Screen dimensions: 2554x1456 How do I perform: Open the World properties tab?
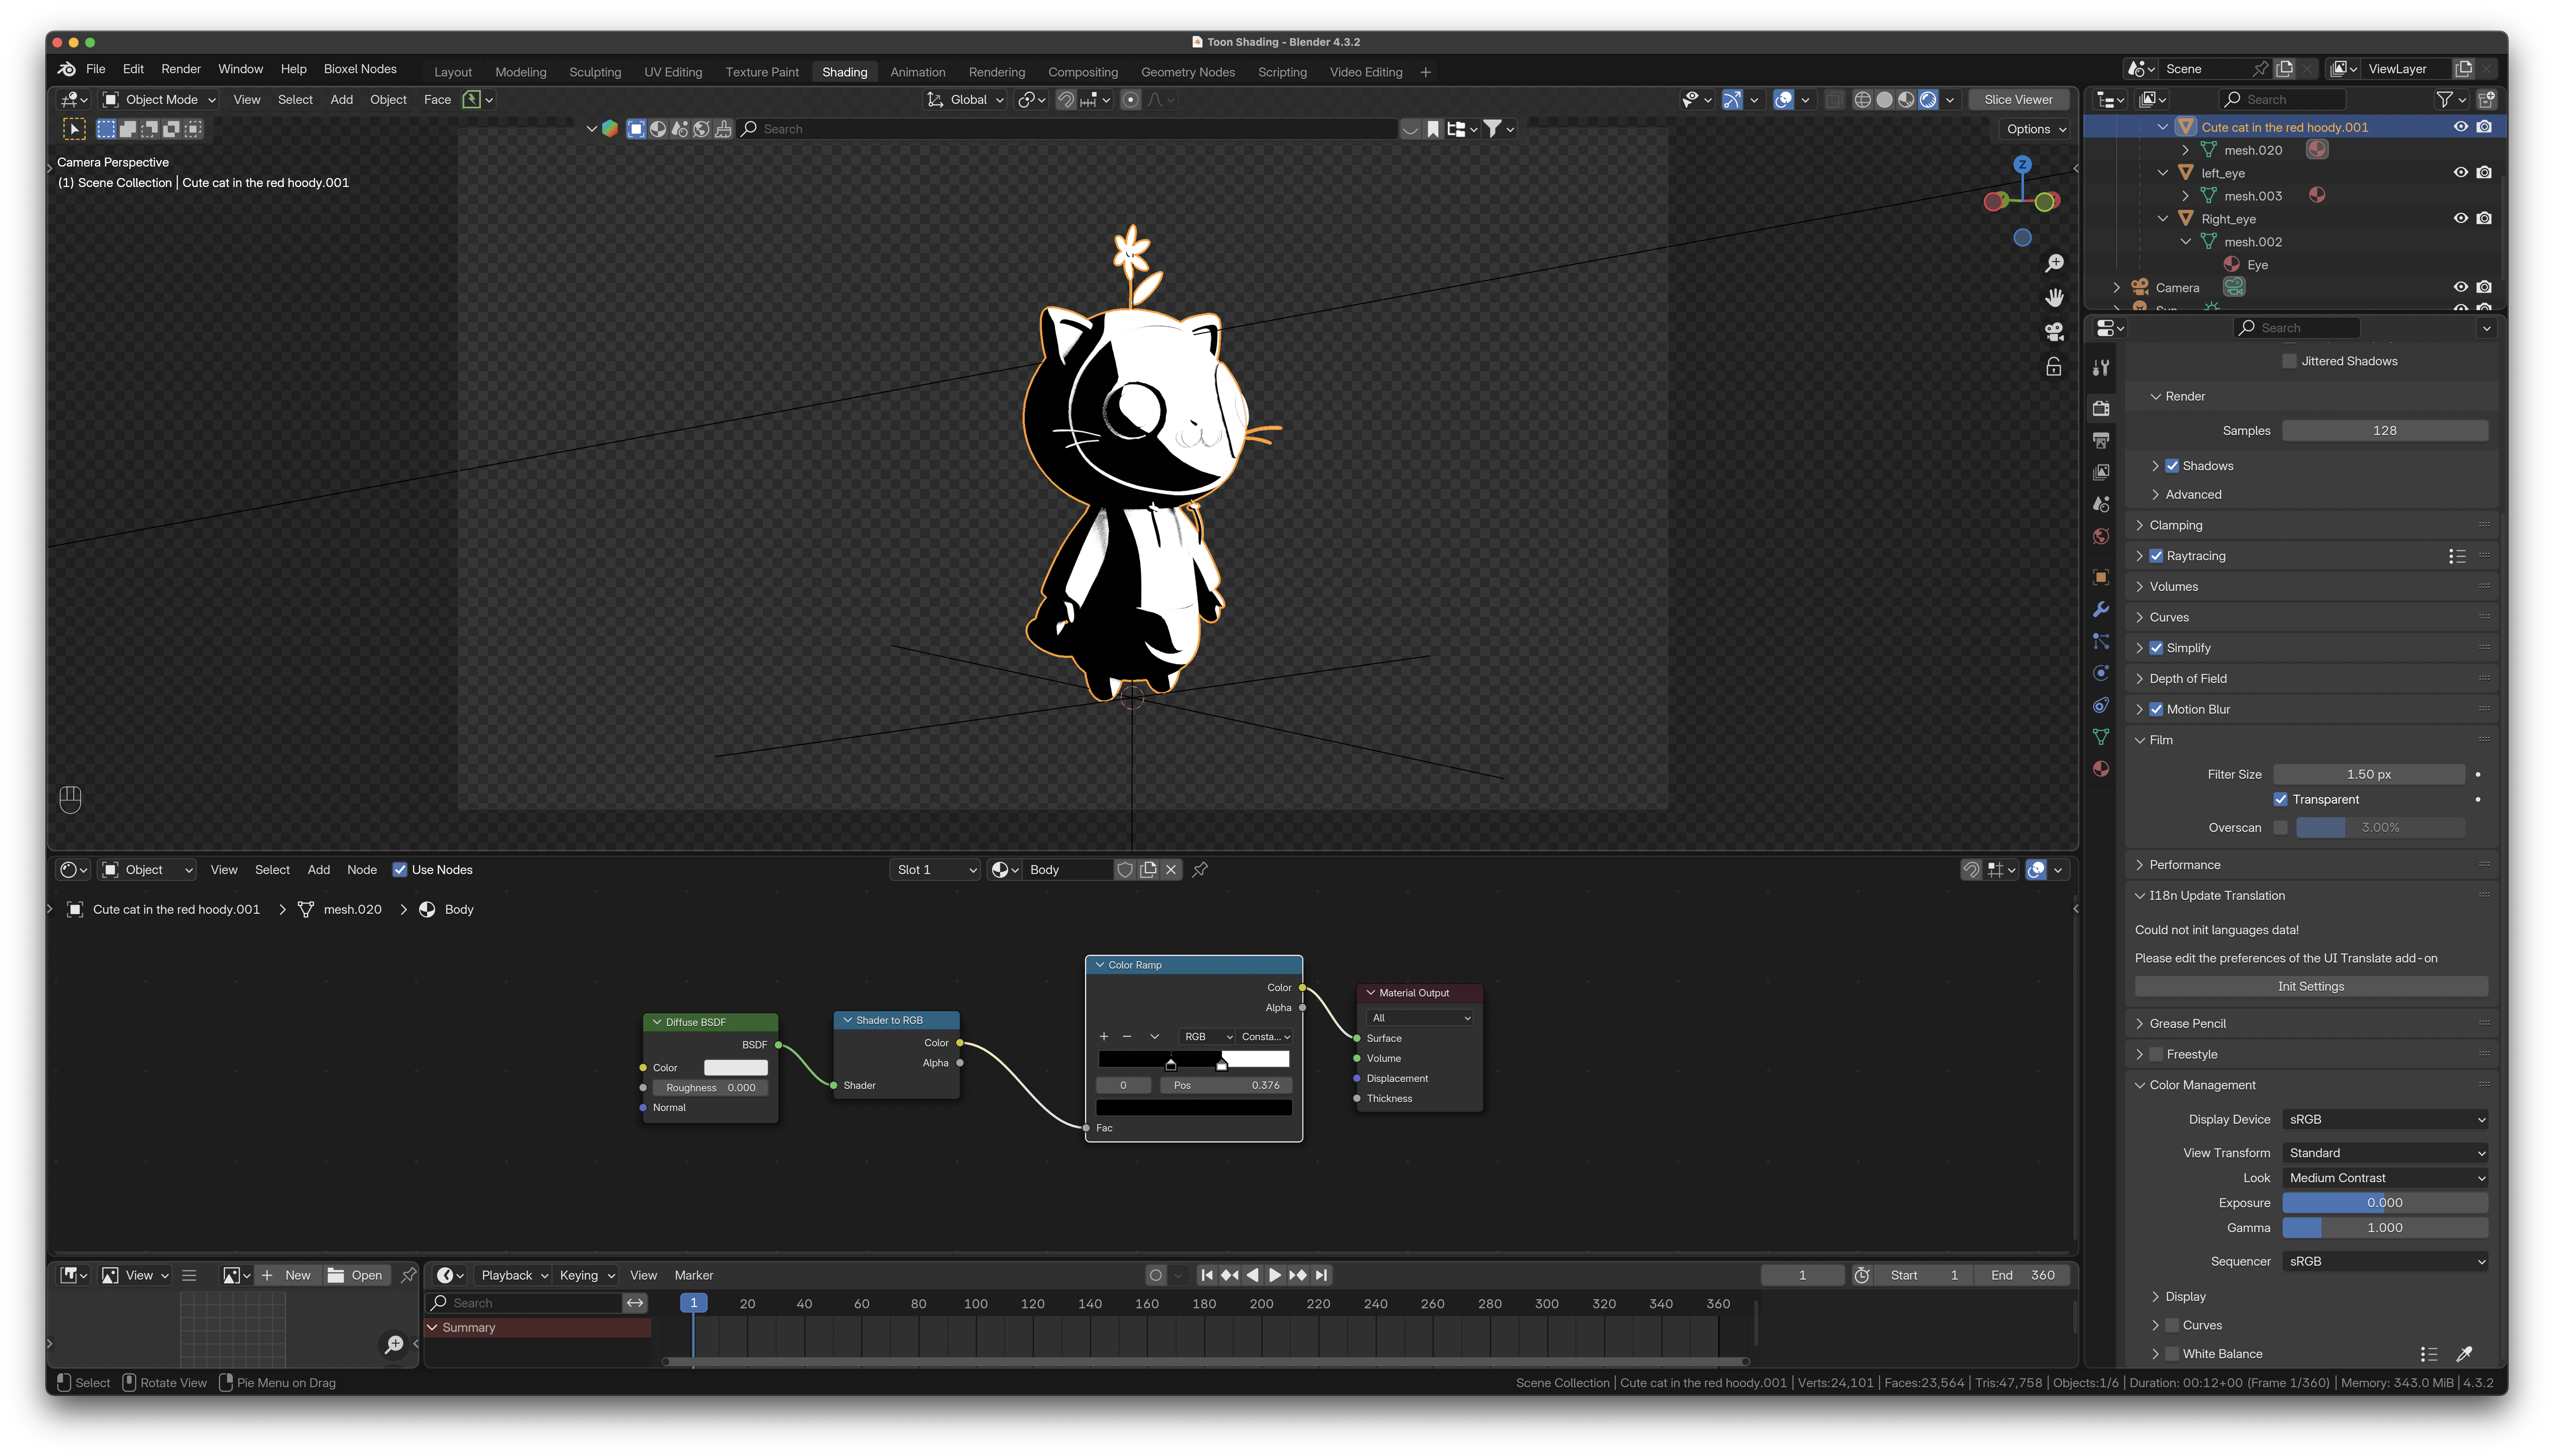(x=2101, y=536)
